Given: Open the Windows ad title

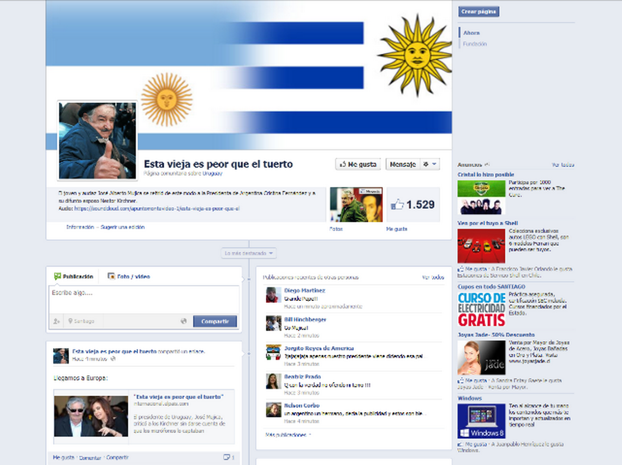Looking at the screenshot, I should (x=470, y=398).
